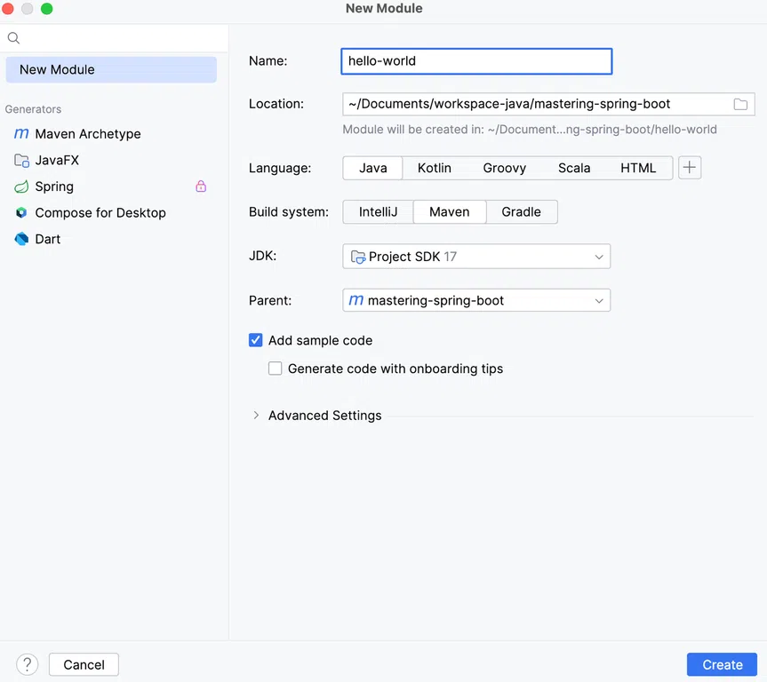Set build system to Maven

(450, 211)
